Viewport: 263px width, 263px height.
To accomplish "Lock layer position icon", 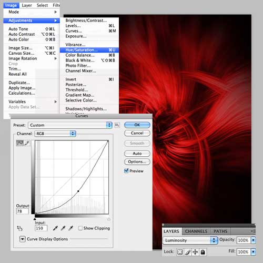I will 195,252.
